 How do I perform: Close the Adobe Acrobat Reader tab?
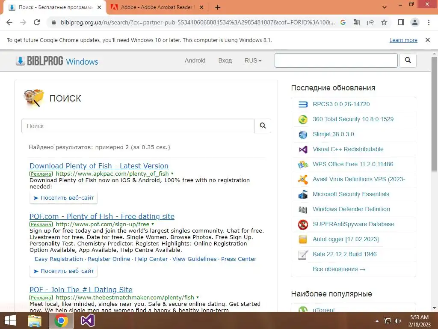[x=201, y=7]
